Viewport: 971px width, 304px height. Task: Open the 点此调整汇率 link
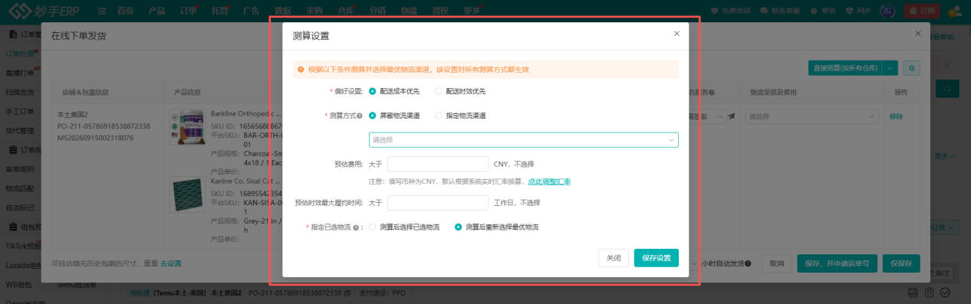[549, 181]
